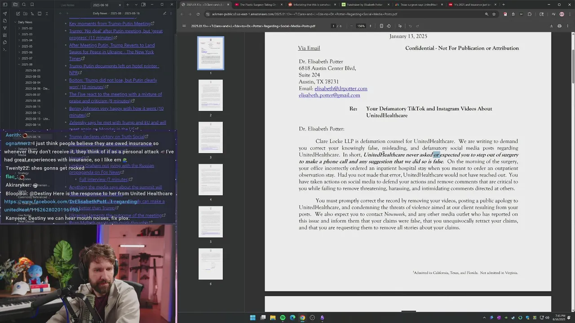Open the 2025-08-01 note

tap(33, 70)
